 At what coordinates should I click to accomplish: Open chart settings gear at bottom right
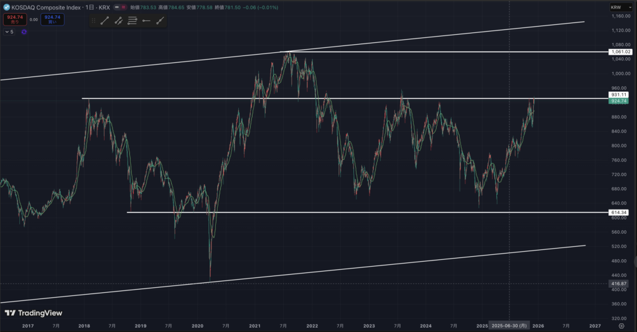pos(621,325)
